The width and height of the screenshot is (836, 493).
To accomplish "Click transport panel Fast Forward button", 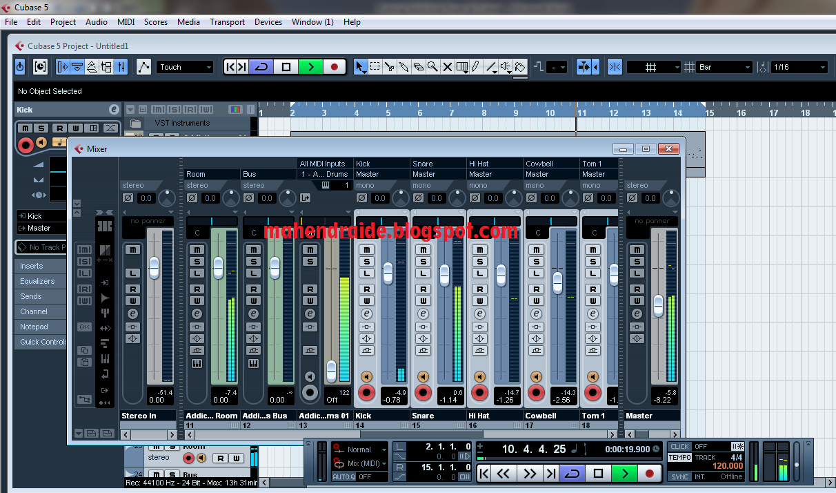I will (529, 474).
